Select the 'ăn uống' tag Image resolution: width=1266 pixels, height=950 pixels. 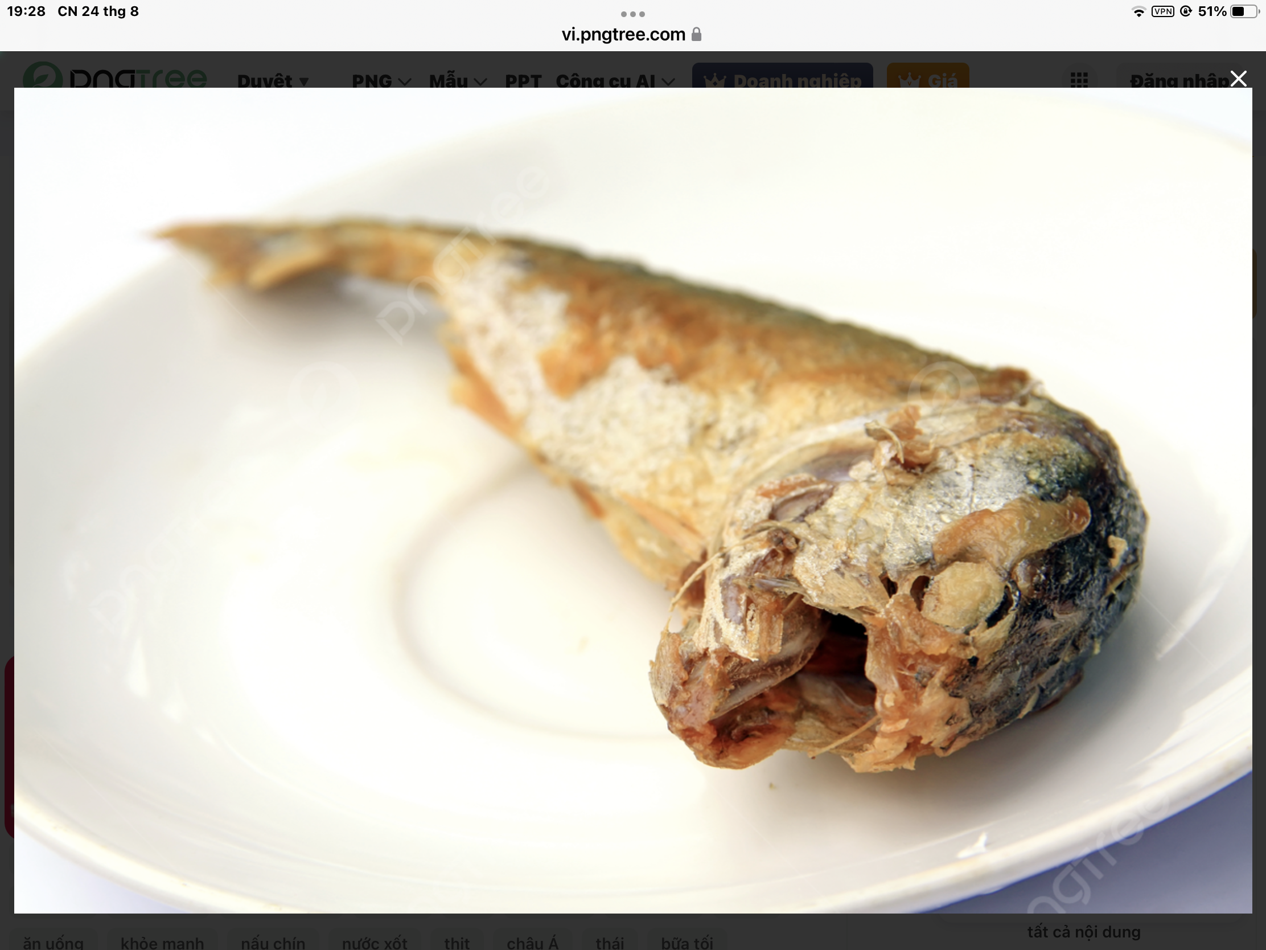pyautogui.click(x=54, y=942)
